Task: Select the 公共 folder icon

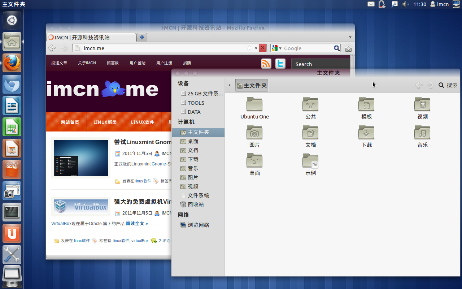Action: coord(310,104)
